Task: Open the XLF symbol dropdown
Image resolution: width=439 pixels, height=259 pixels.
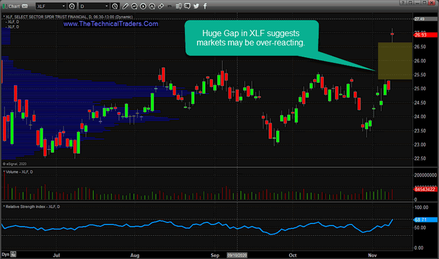Action: point(65,6)
